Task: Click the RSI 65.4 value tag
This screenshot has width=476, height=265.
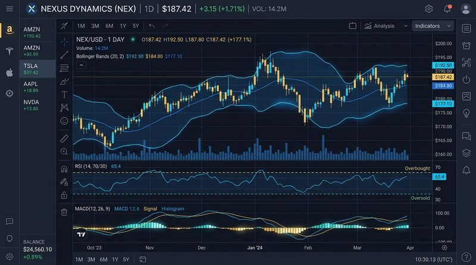Action: coord(439,176)
